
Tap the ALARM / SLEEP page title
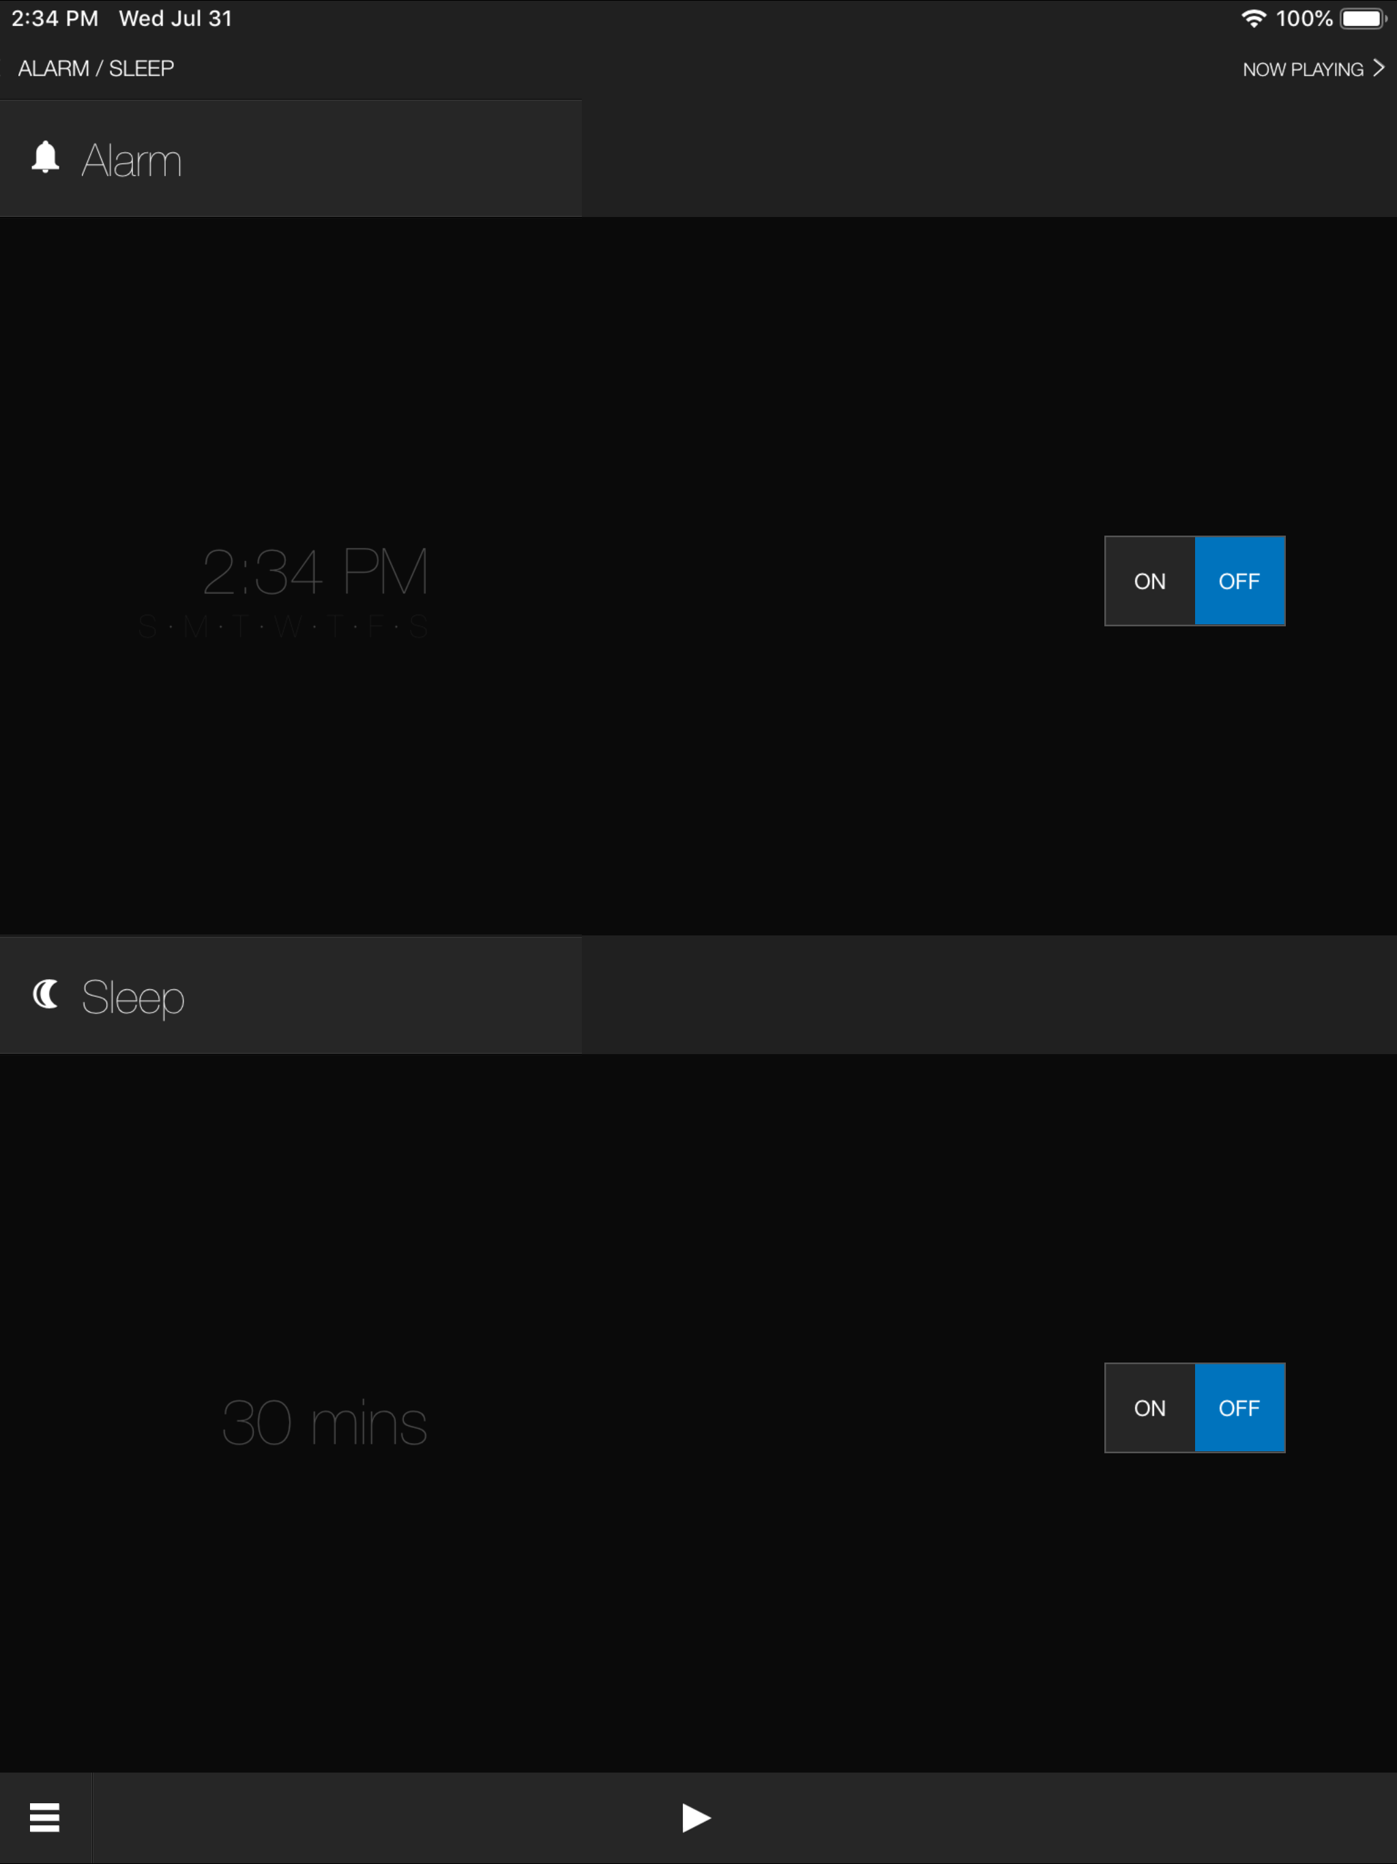tap(96, 68)
